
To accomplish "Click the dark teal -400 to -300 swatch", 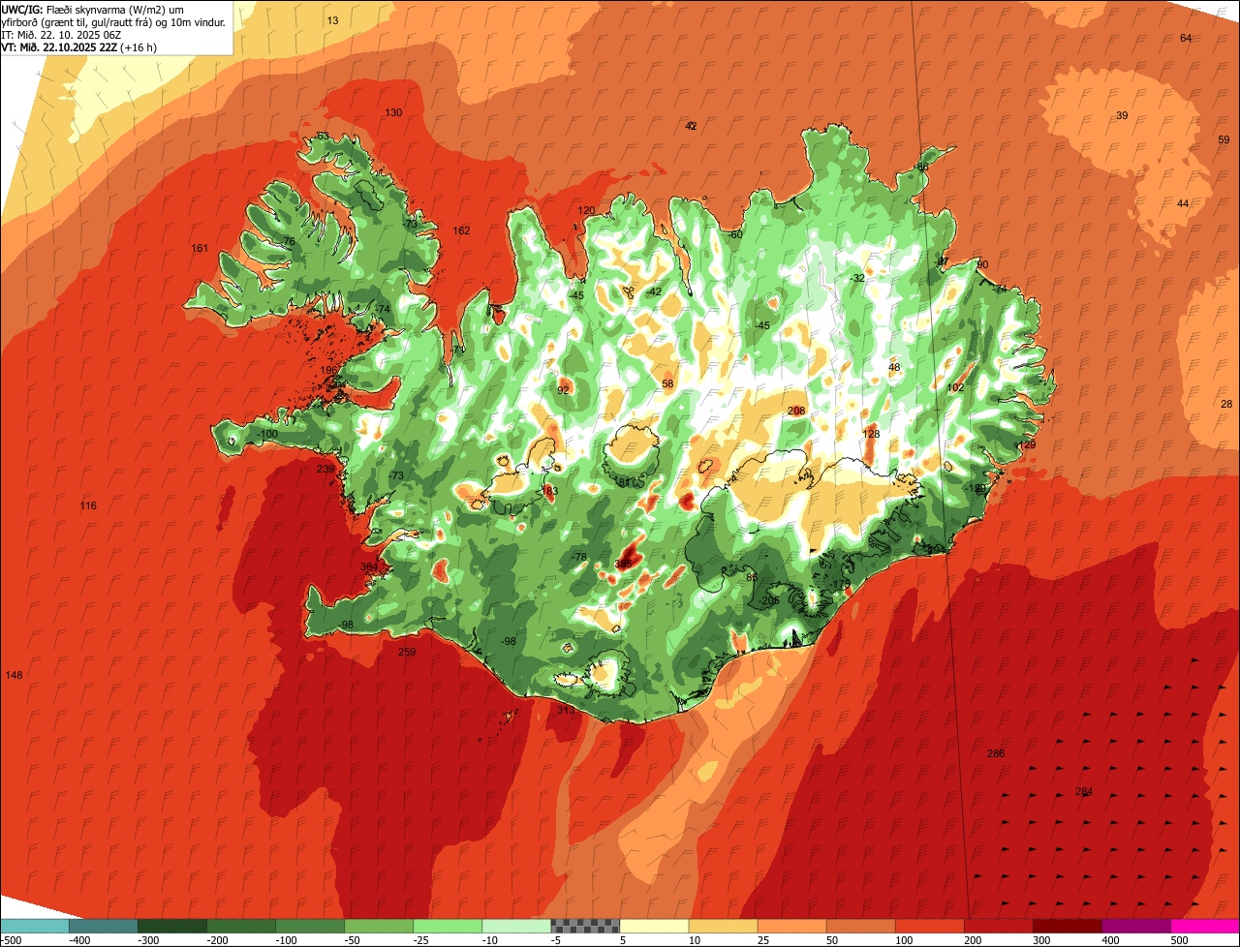I will coord(103,925).
